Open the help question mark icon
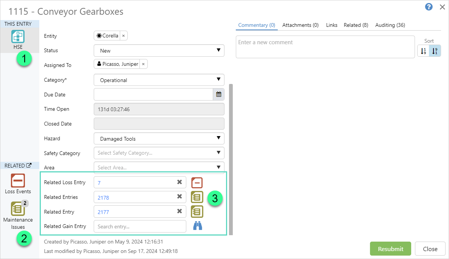Screen dimensions: 449x259 (x=429, y=7)
